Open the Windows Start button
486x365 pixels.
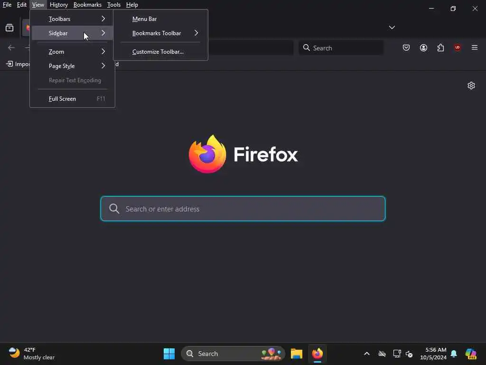(169, 354)
